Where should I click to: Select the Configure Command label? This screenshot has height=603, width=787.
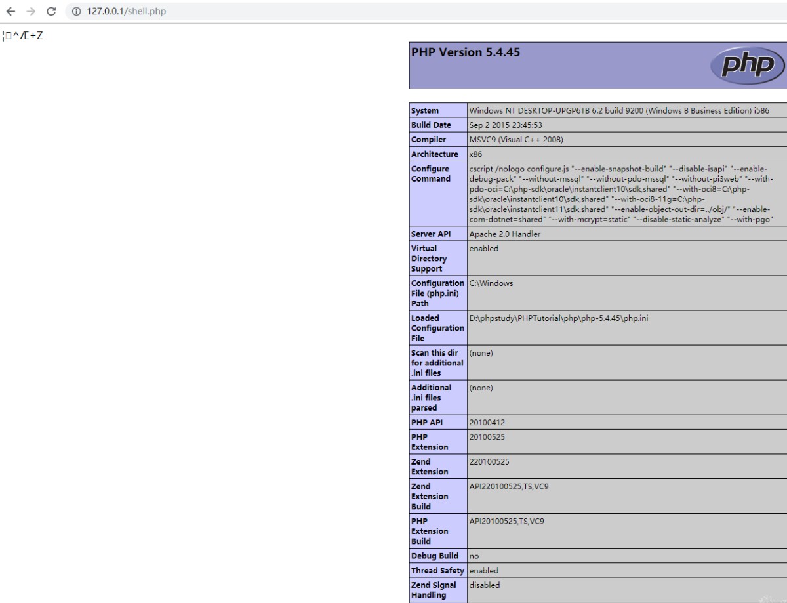click(431, 173)
